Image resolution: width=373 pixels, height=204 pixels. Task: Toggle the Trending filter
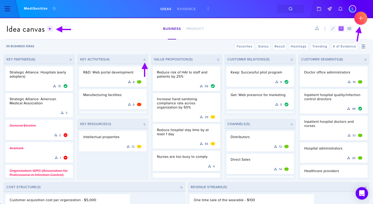(x=320, y=46)
